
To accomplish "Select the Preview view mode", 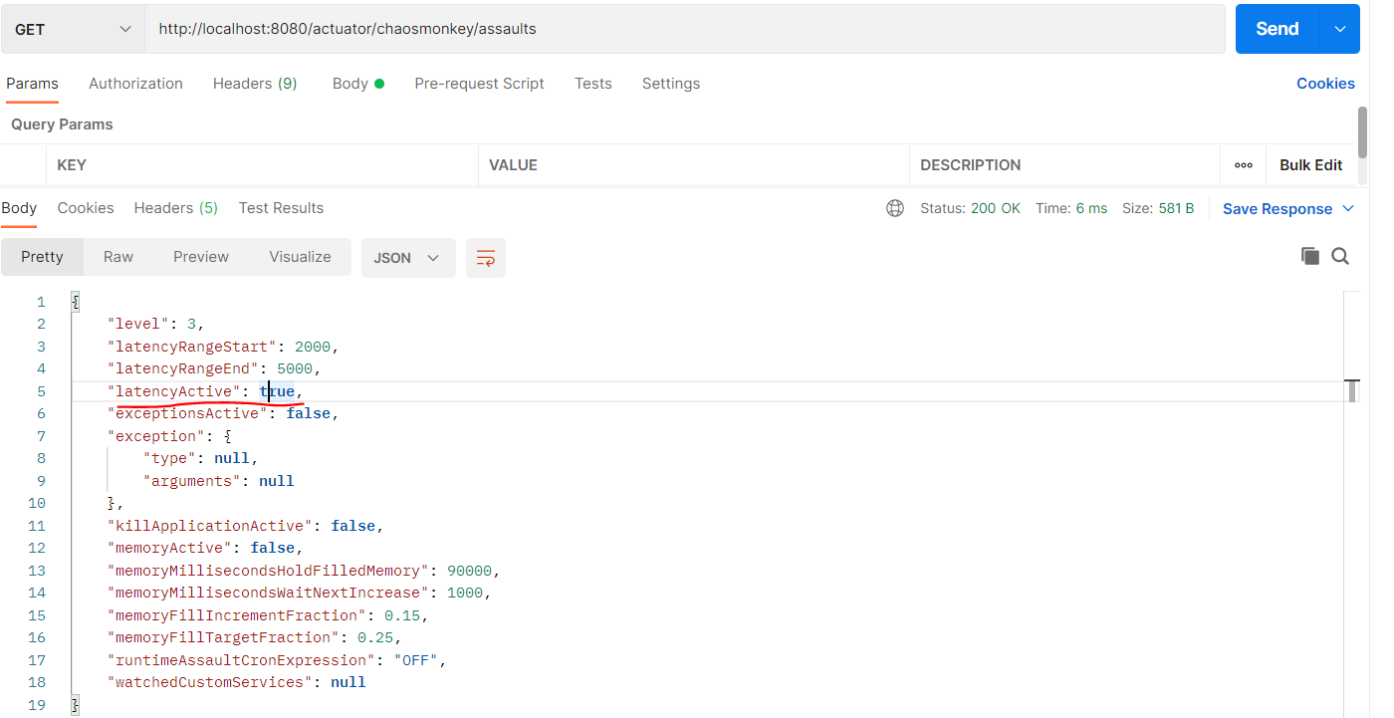I will click(x=201, y=257).
